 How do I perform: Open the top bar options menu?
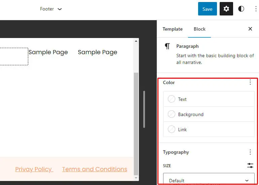256,9
